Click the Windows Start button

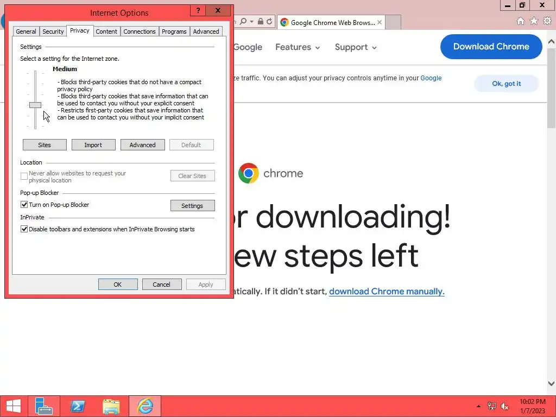(14, 406)
